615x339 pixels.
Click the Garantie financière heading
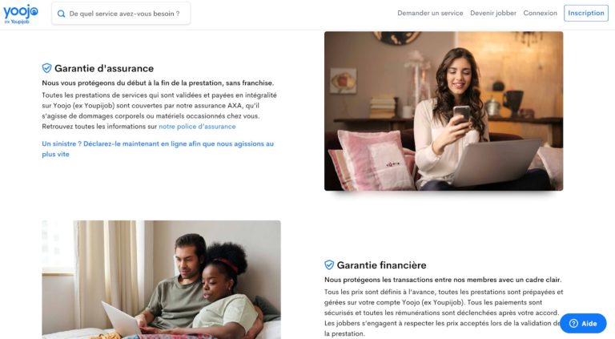(381, 265)
